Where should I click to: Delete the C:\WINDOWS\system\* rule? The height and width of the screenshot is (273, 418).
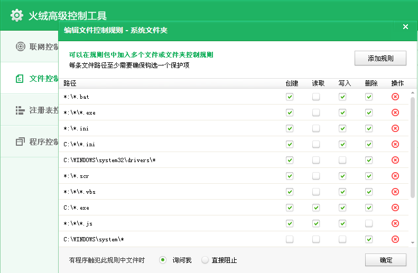click(395, 239)
